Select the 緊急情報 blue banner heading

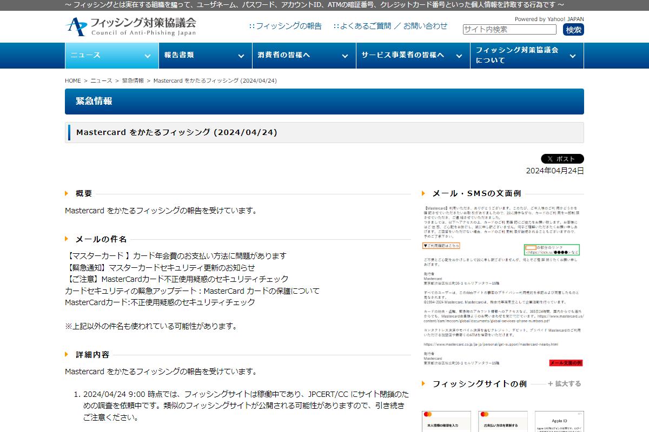click(x=94, y=102)
